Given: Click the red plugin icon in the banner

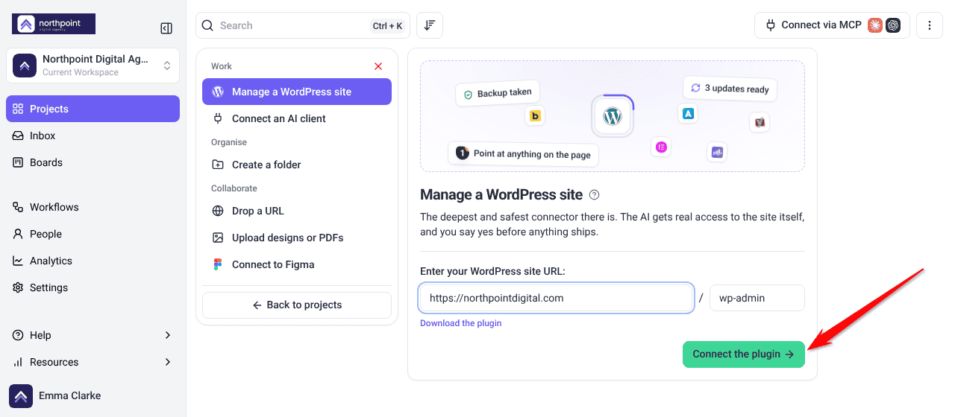Looking at the screenshot, I should pos(760,122).
